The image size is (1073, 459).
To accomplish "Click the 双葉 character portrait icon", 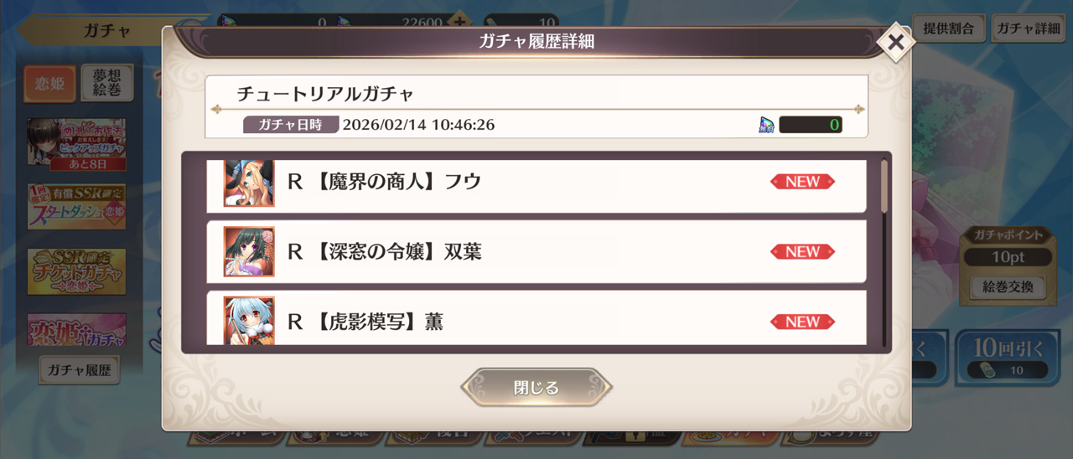I will coord(249,251).
